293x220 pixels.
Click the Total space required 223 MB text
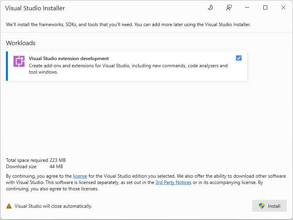(x=36, y=160)
